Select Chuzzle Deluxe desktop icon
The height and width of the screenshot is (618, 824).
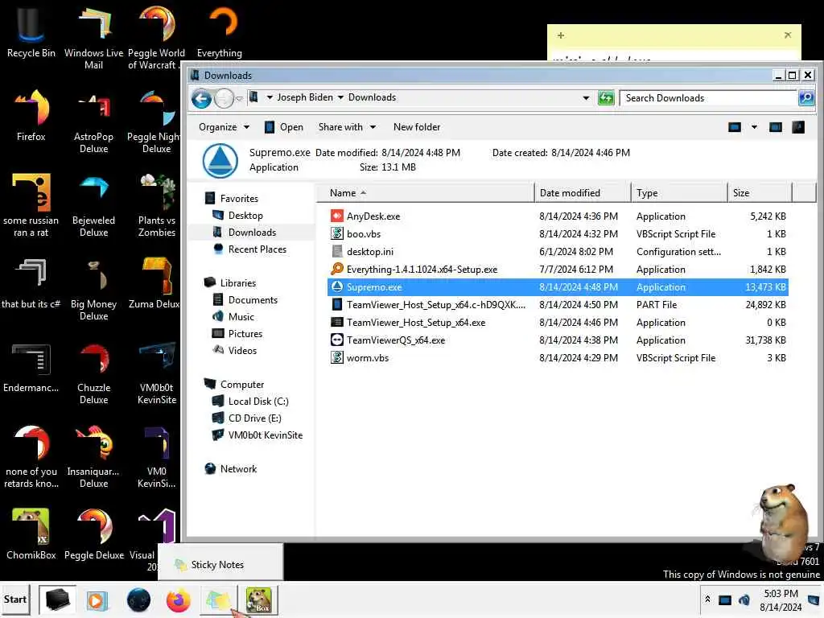pyautogui.click(x=93, y=373)
